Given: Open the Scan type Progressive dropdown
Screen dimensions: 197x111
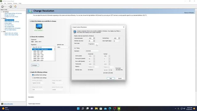Looking at the screenshot, I should tap(94, 44).
